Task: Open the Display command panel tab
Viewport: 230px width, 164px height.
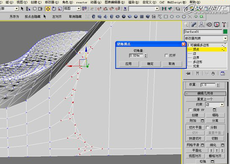Action: [217, 24]
